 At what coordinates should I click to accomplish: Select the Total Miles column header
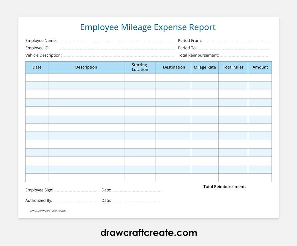point(233,67)
